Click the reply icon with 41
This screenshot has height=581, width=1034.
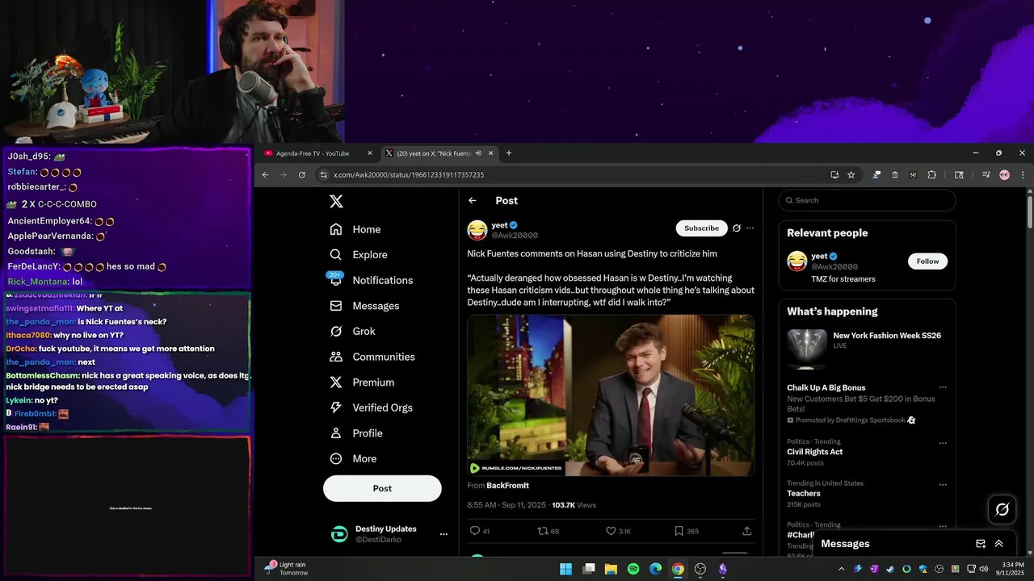click(480, 531)
